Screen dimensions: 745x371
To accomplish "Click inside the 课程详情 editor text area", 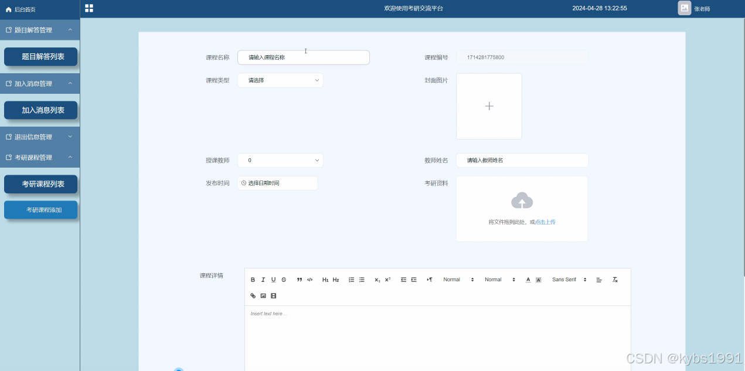I will click(438, 338).
